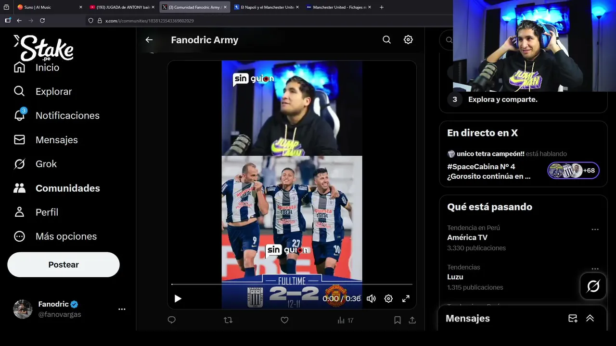Click the site lock icon
Viewport: 616px width, 346px height.
pyautogui.click(x=100, y=21)
